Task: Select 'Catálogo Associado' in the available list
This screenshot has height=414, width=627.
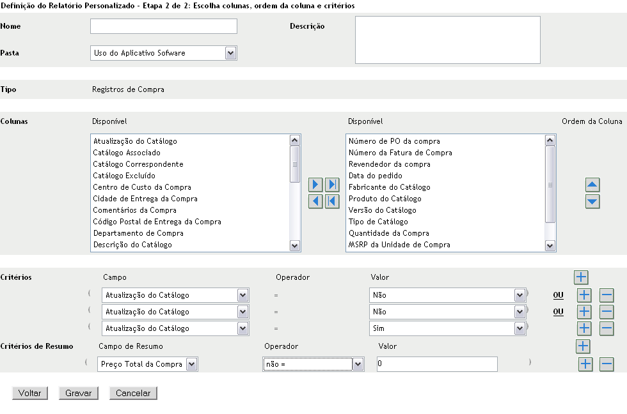Action: tap(127, 153)
